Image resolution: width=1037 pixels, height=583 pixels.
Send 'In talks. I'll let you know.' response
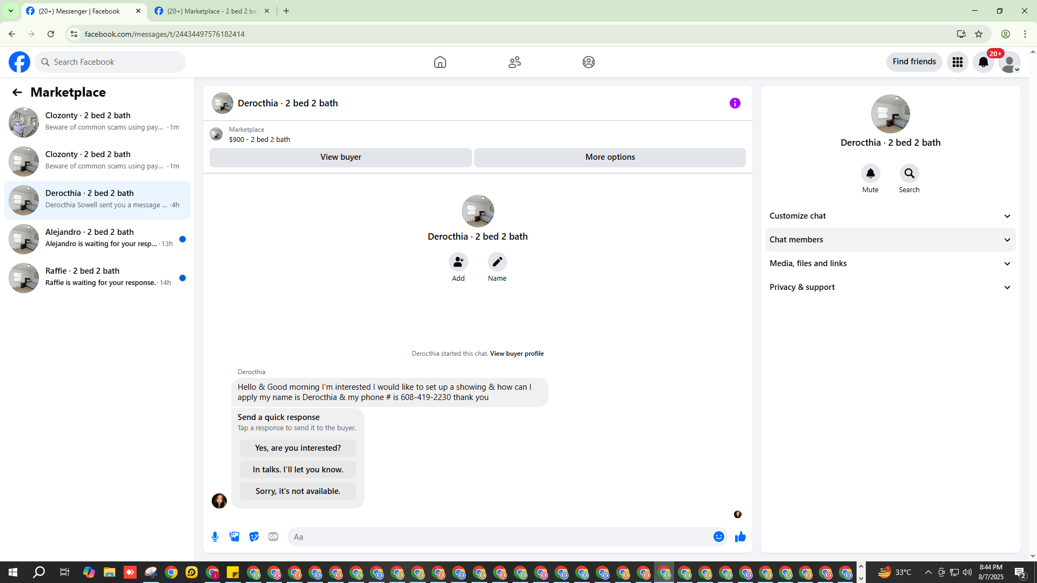pos(298,470)
